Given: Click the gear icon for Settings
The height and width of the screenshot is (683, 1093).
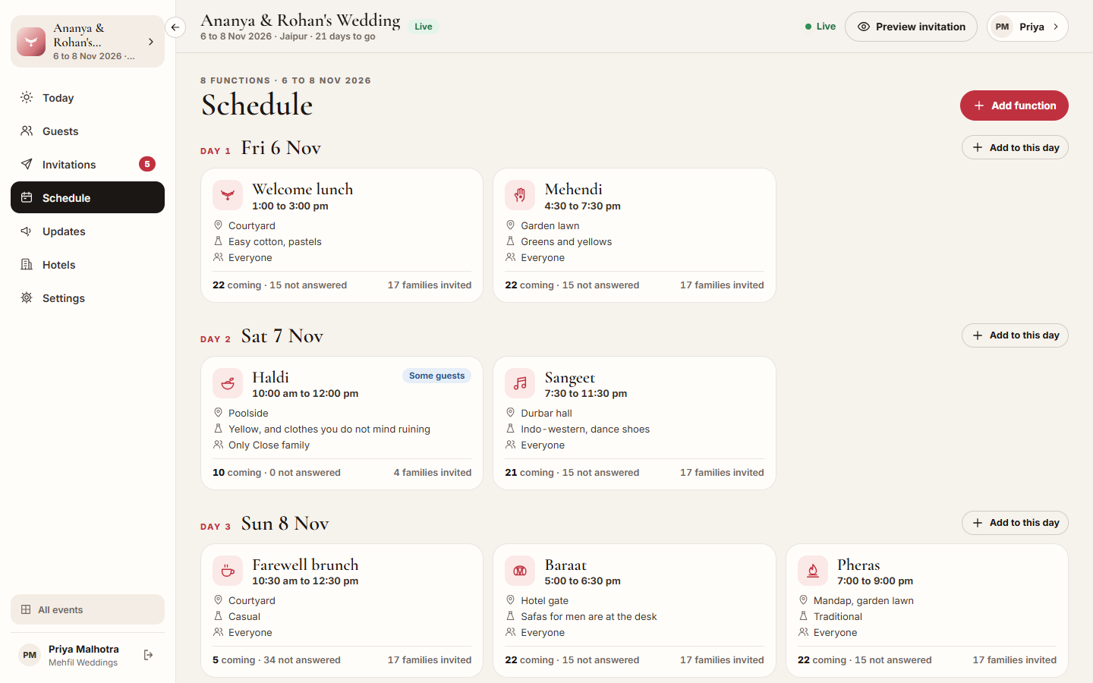Looking at the screenshot, I should [27, 297].
